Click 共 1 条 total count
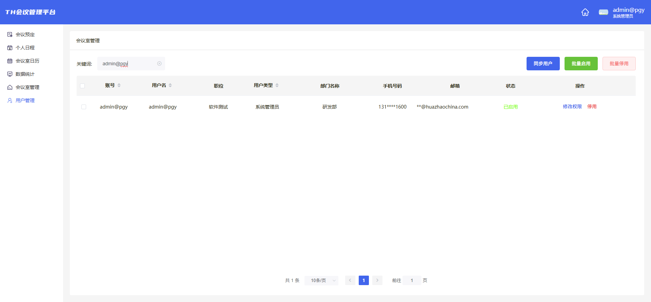Viewport: 651px width, 302px height. tap(292, 280)
